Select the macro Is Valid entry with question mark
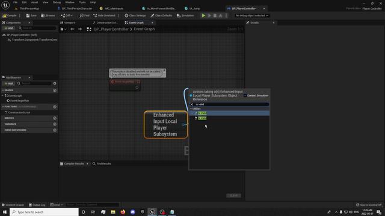 229,118
